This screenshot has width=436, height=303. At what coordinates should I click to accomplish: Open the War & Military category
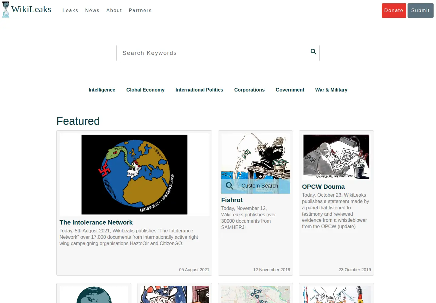331,90
